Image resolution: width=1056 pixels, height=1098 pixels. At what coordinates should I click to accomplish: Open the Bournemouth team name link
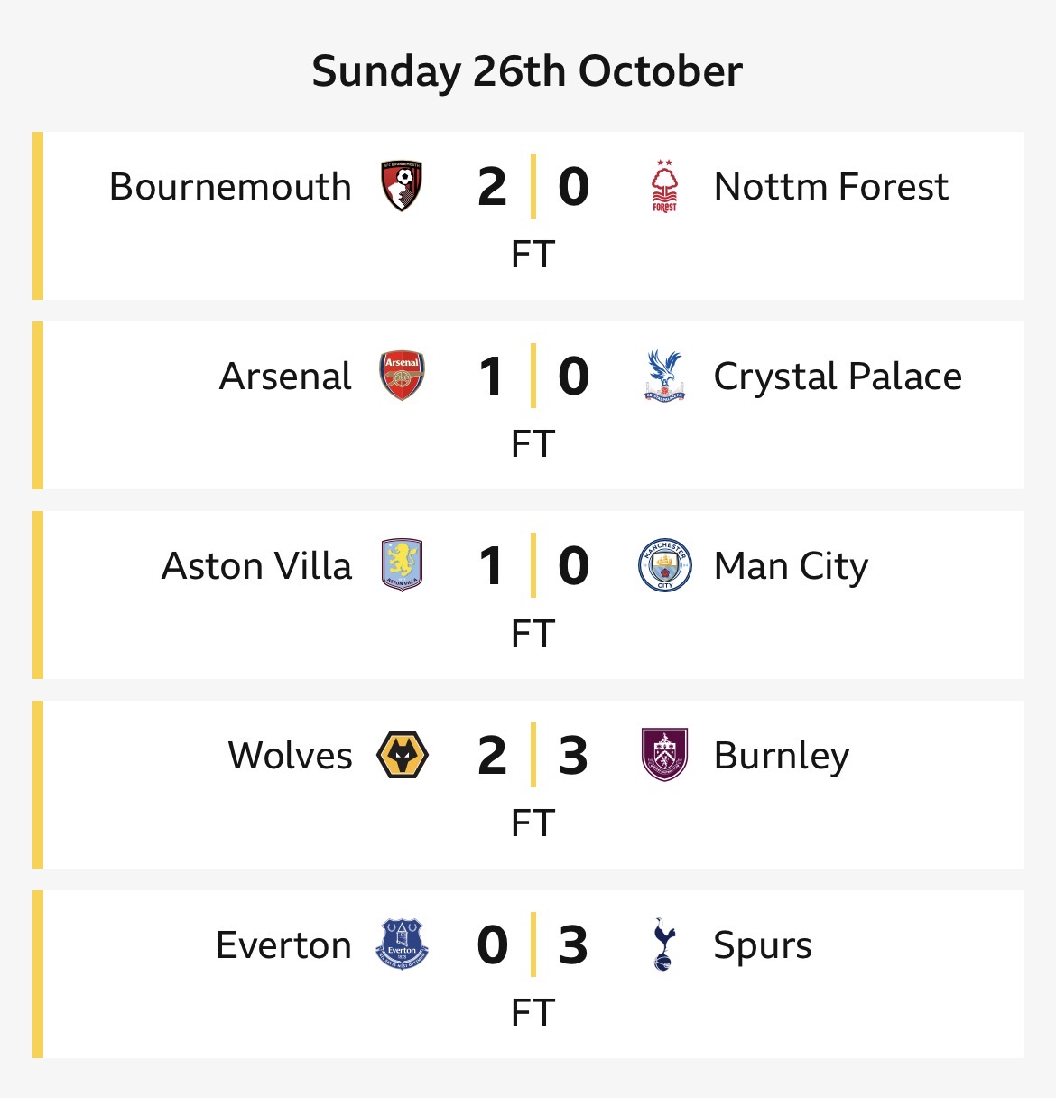(230, 187)
